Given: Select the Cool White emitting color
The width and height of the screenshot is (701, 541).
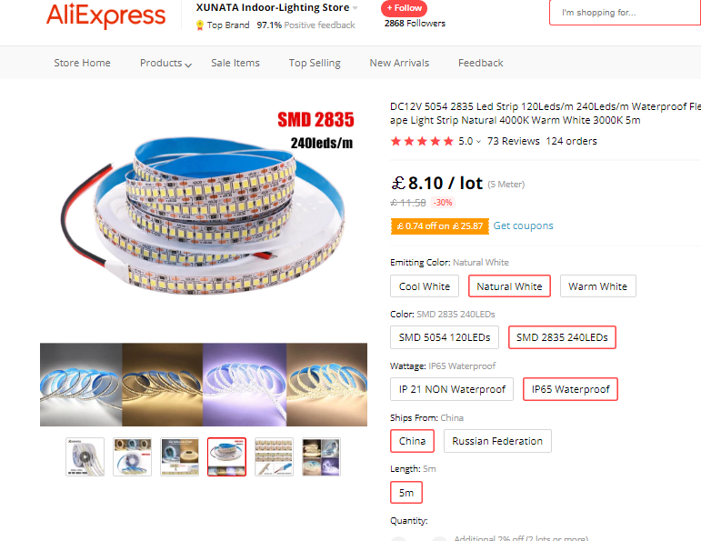Looking at the screenshot, I should 425,286.
